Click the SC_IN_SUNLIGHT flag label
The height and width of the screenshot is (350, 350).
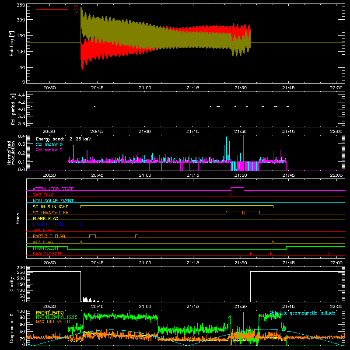(x=50, y=206)
